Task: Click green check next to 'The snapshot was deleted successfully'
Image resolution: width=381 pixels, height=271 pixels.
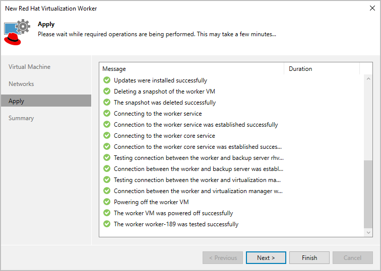Action: click(x=107, y=102)
